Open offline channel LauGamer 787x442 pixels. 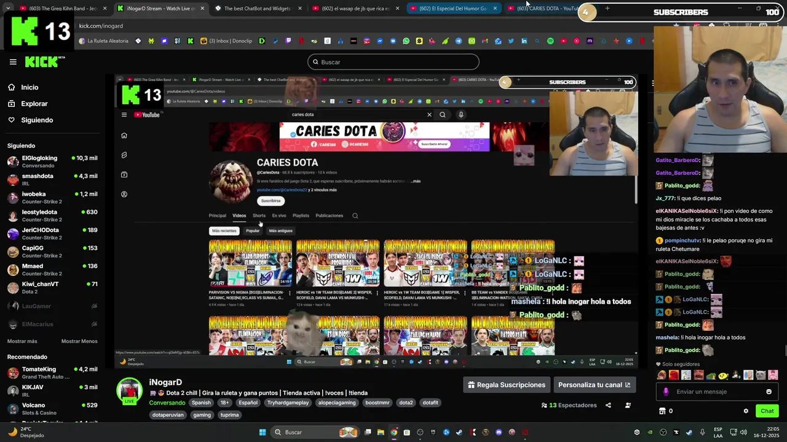[x=52, y=306]
